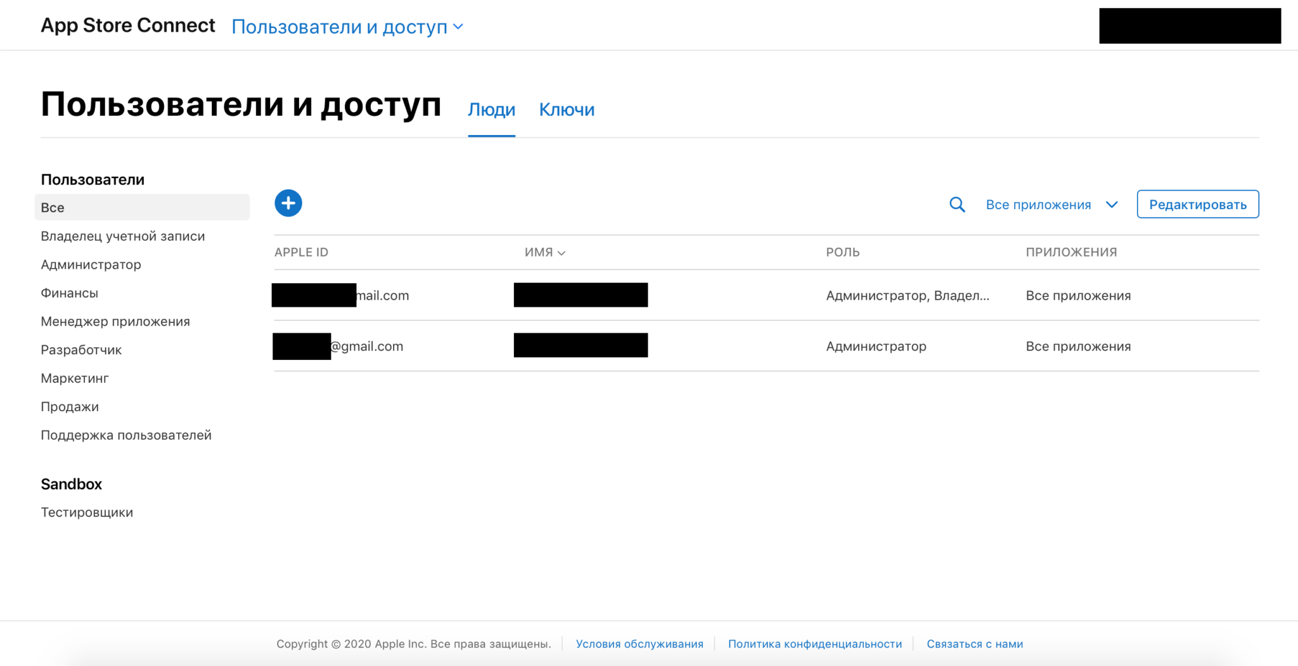Switch to the Ключи tab
1298x666 pixels.
[x=566, y=110]
